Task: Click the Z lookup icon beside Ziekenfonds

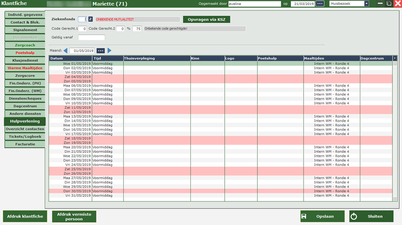Action: pyautogui.click(x=90, y=20)
